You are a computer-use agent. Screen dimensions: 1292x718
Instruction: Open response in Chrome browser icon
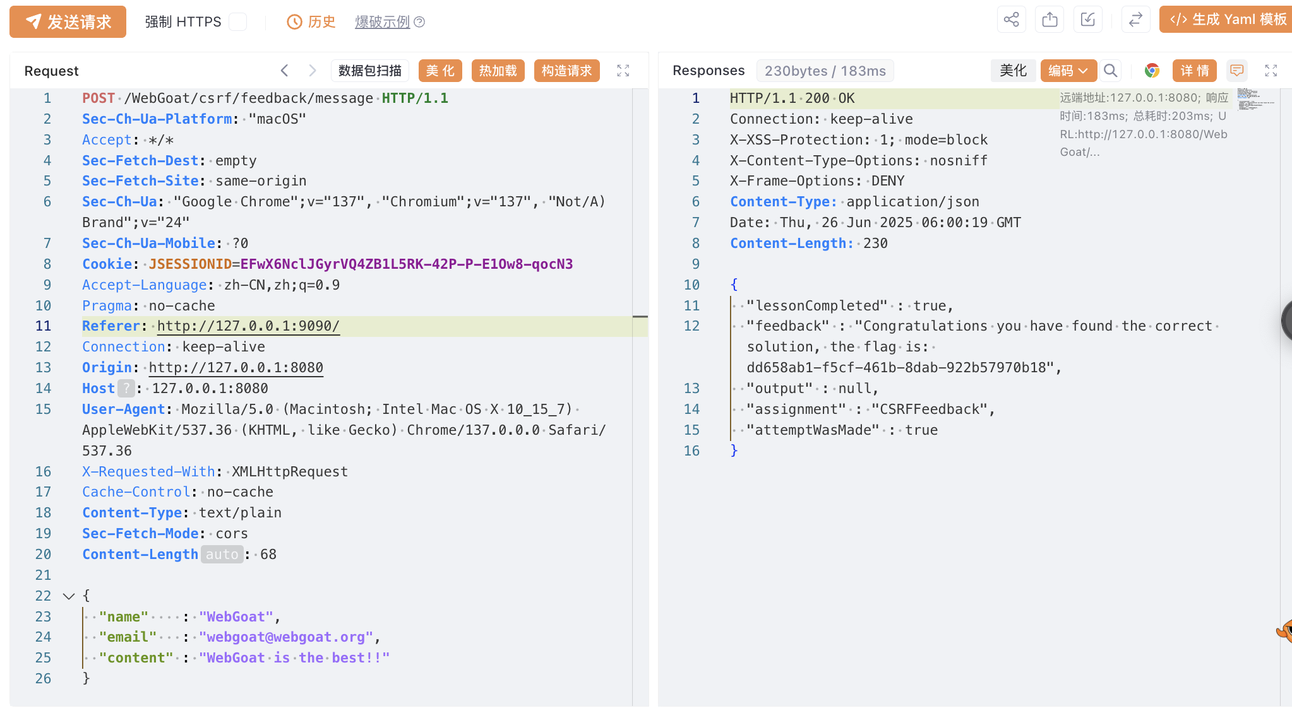(x=1152, y=71)
